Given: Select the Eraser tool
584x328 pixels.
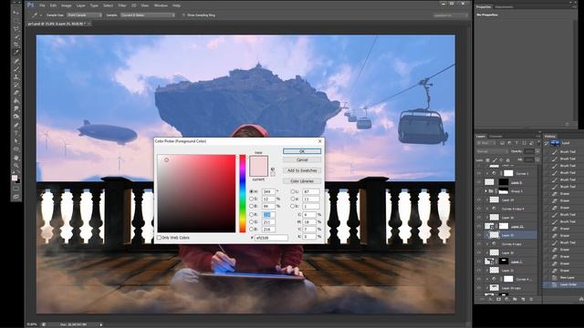Looking at the screenshot, I should 16,93.
